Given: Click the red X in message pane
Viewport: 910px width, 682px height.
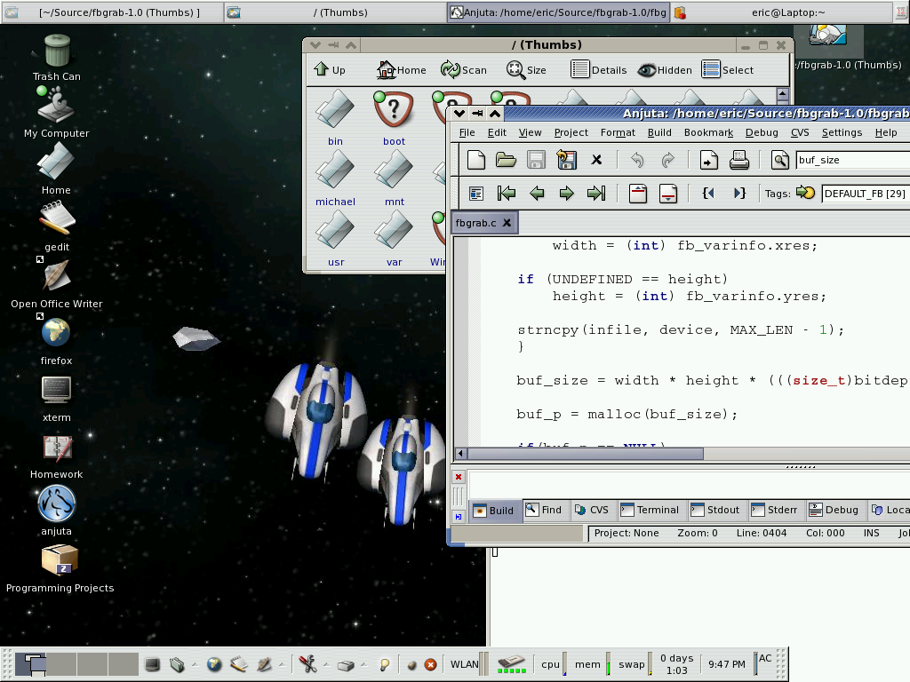Looking at the screenshot, I should point(459,477).
